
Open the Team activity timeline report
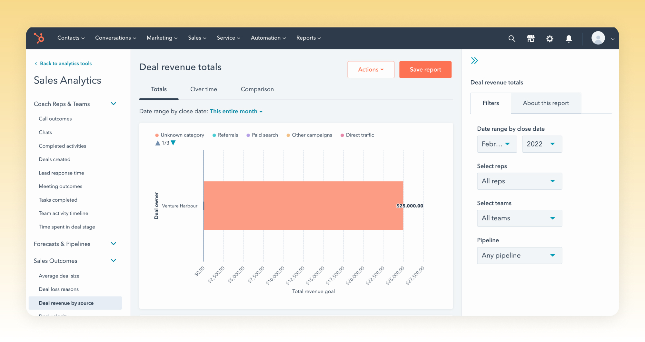[x=63, y=213]
